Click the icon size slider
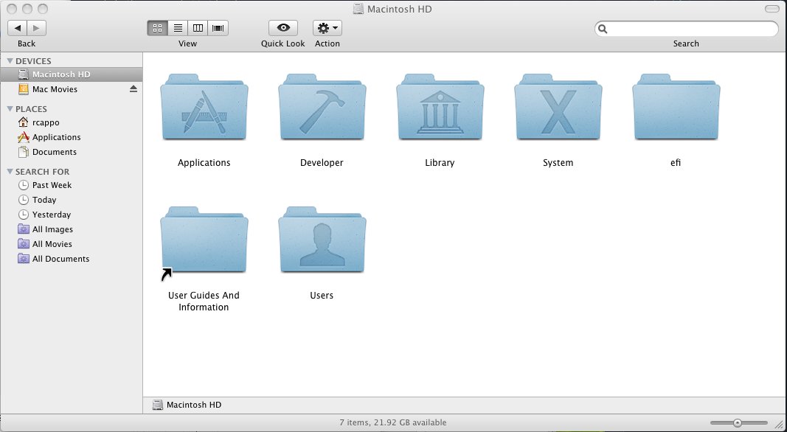Image resolution: width=787 pixels, height=432 pixels. point(739,423)
